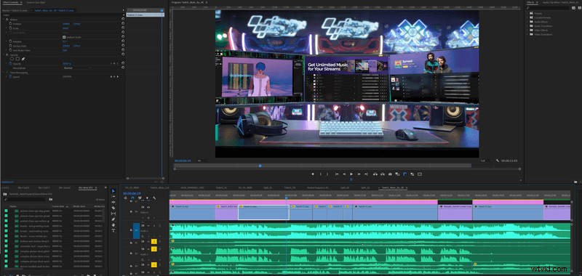The image size is (582, 276).
Task: Select the highlighted Twitch CC.mov timeline clip
Action: click(x=263, y=212)
